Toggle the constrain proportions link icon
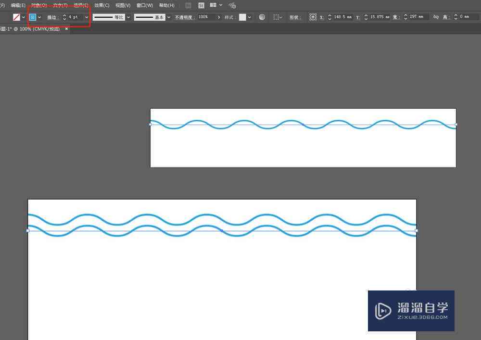This screenshot has height=340, width=481. click(436, 17)
